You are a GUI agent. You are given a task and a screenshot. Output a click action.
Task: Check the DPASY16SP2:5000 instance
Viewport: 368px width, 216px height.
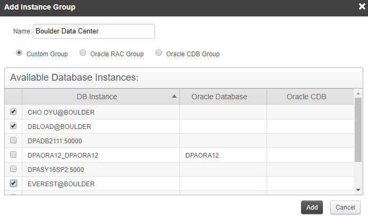click(13, 169)
